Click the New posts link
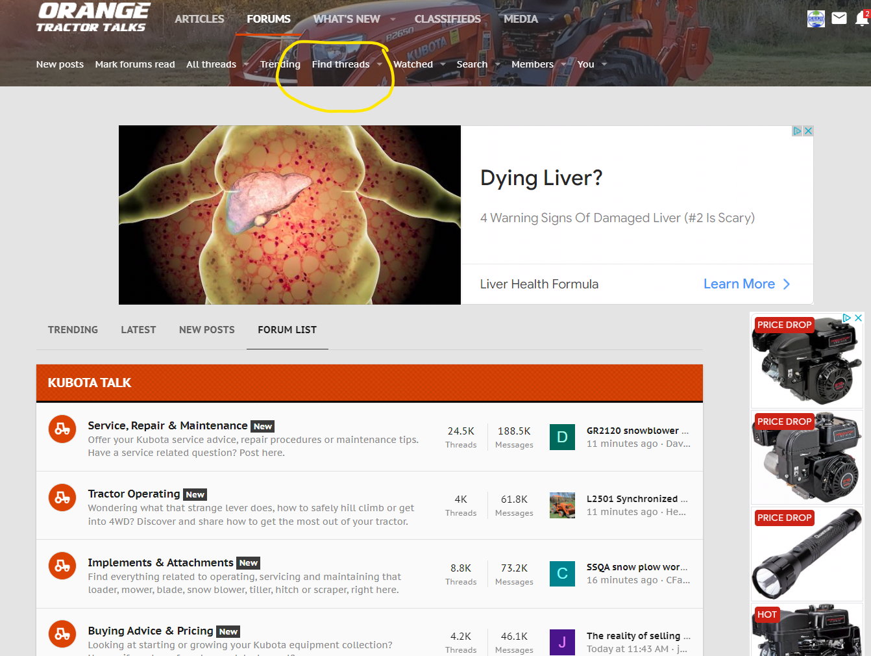 click(x=60, y=64)
